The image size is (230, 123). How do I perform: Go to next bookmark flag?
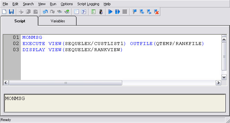[142, 12]
